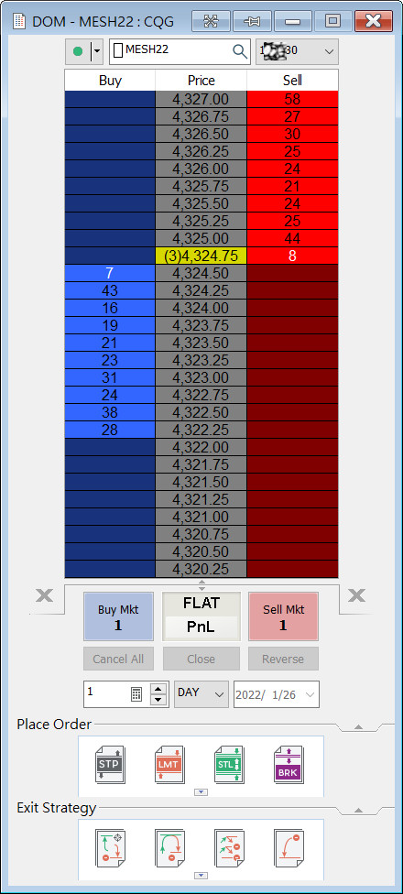Click the MESH22 symbol search field
The image size is (403, 894).
[x=180, y=51]
